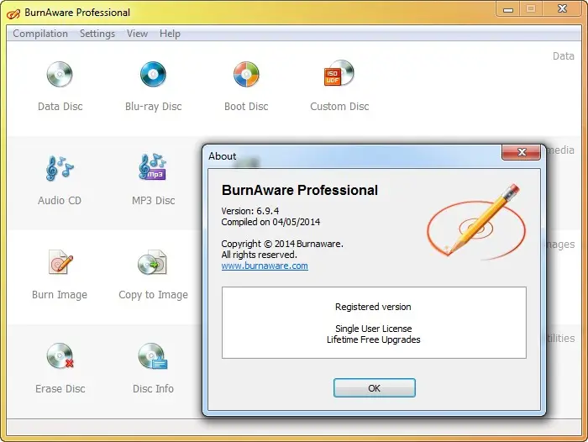Click the Single User License text
588x442 pixels.
tap(374, 329)
